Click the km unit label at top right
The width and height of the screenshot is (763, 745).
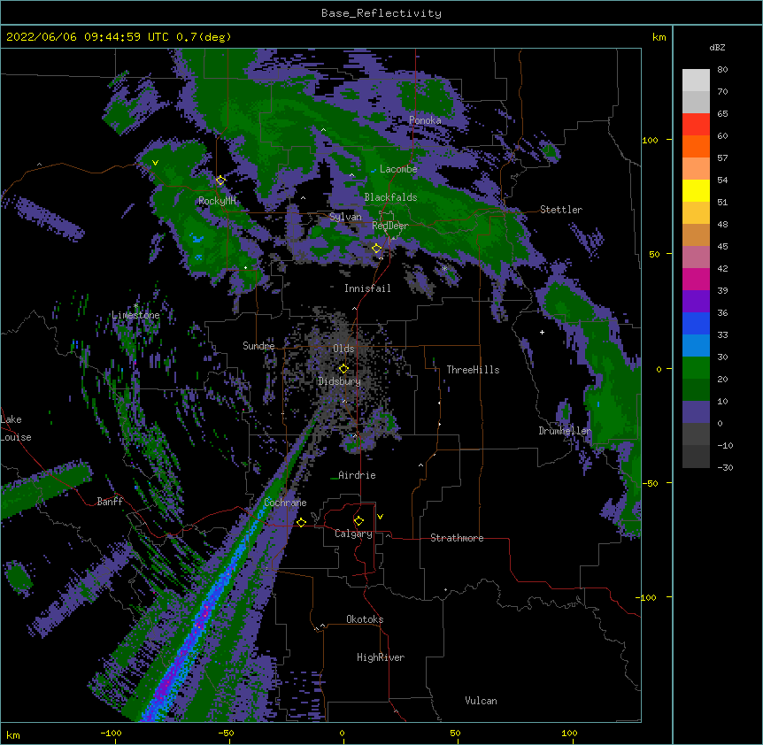click(659, 37)
